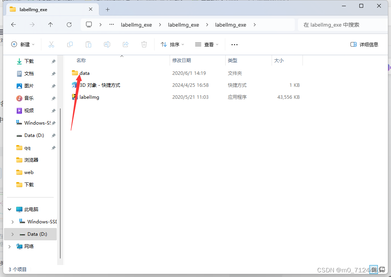Click the navigation pane vertical scrollbar
This screenshot has height=277, width=391.
(60, 183)
